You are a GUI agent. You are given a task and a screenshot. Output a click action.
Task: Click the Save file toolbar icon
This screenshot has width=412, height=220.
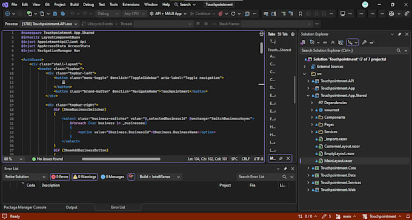(55, 14)
